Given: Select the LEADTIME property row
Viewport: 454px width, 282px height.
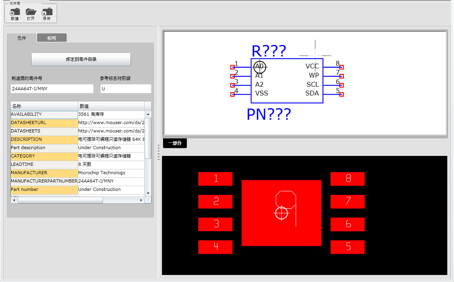Looking at the screenshot, I should click(78, 165).
